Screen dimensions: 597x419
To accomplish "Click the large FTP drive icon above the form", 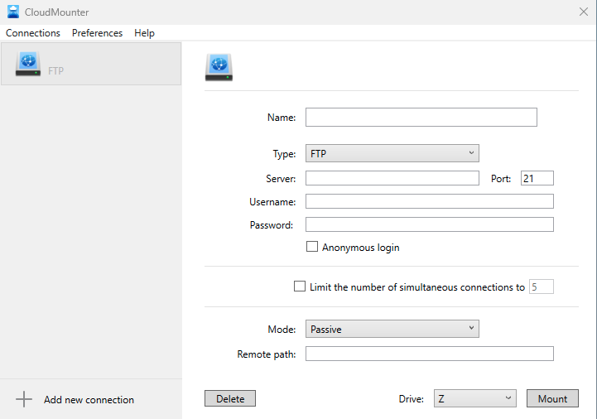I will click(219, 67).
